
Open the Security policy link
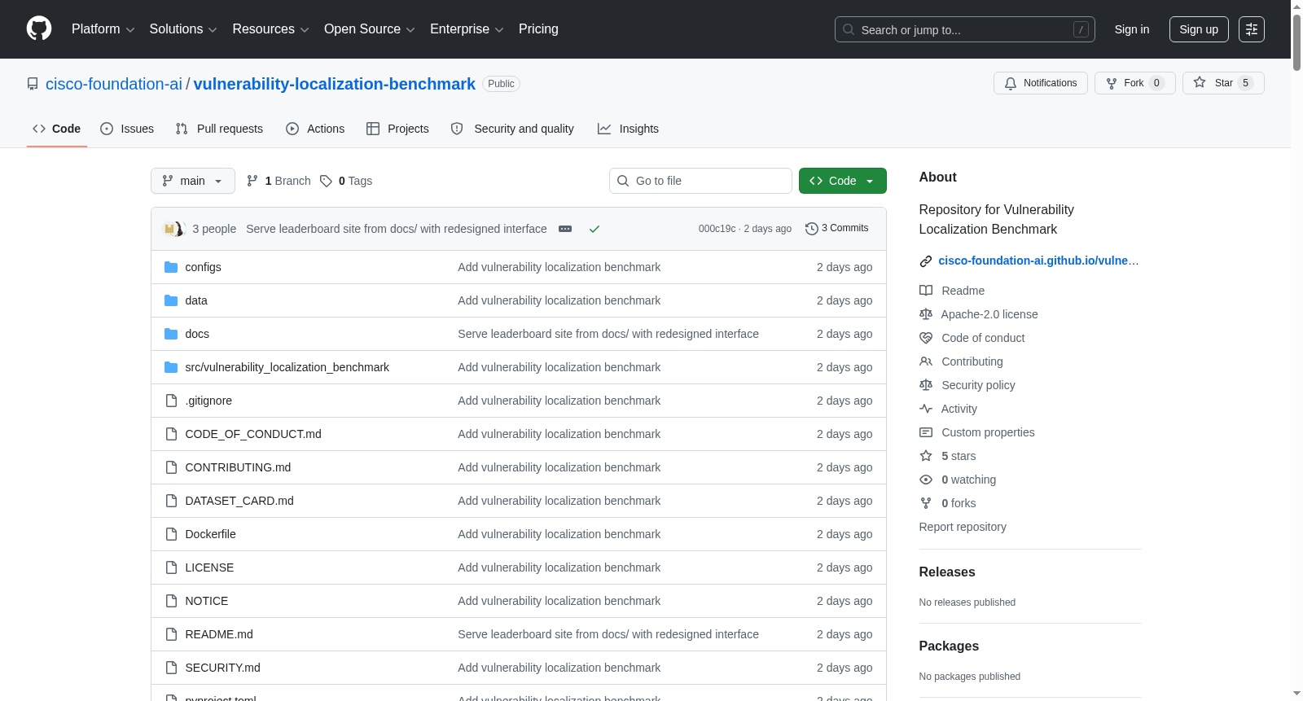pyautogui.click(x=978, y=385)
